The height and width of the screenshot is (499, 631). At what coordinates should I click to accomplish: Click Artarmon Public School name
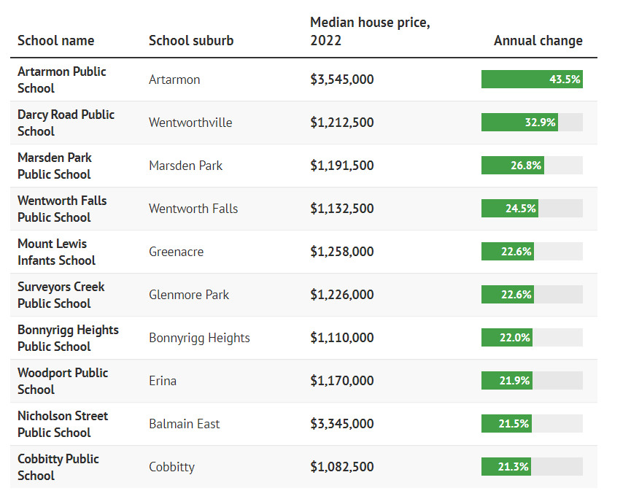click(62, 80)
